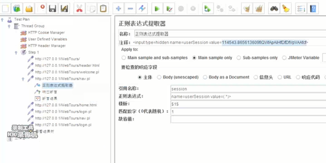326x163 pixels.
Task: Select Thread Group in the tree
Action: (32, 26)
